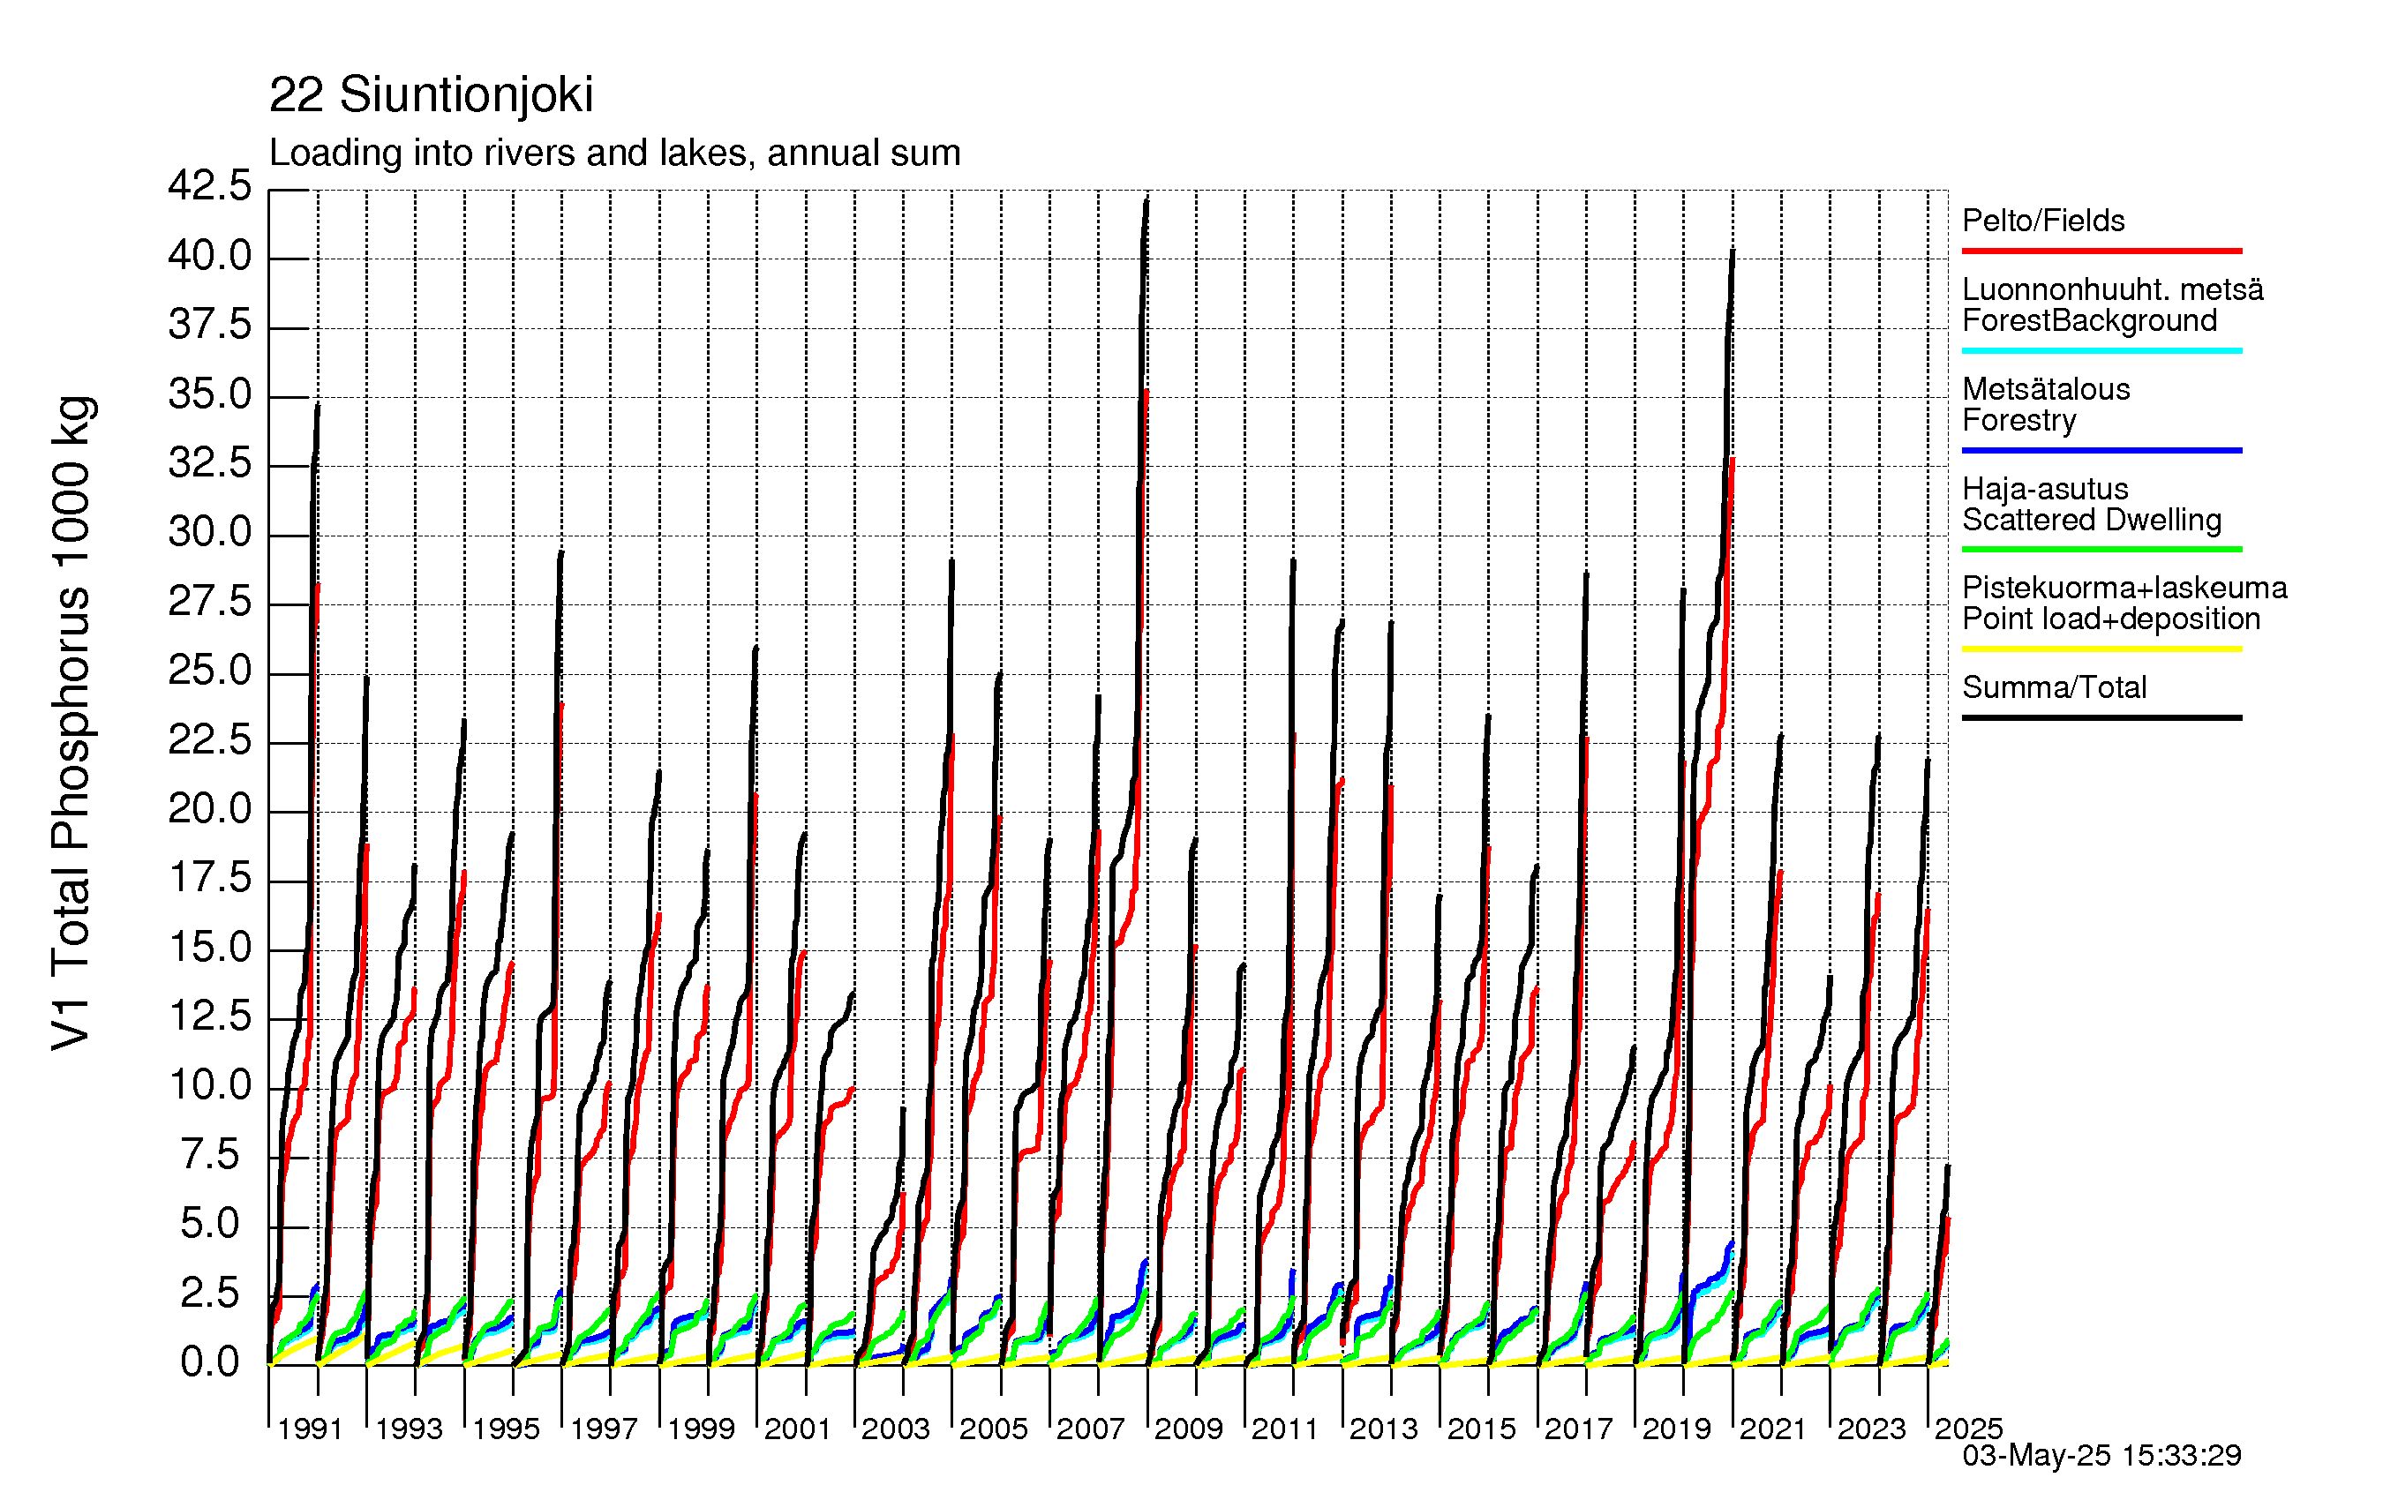Click the x-axis year label 2001

click(x=798, y=1429)
